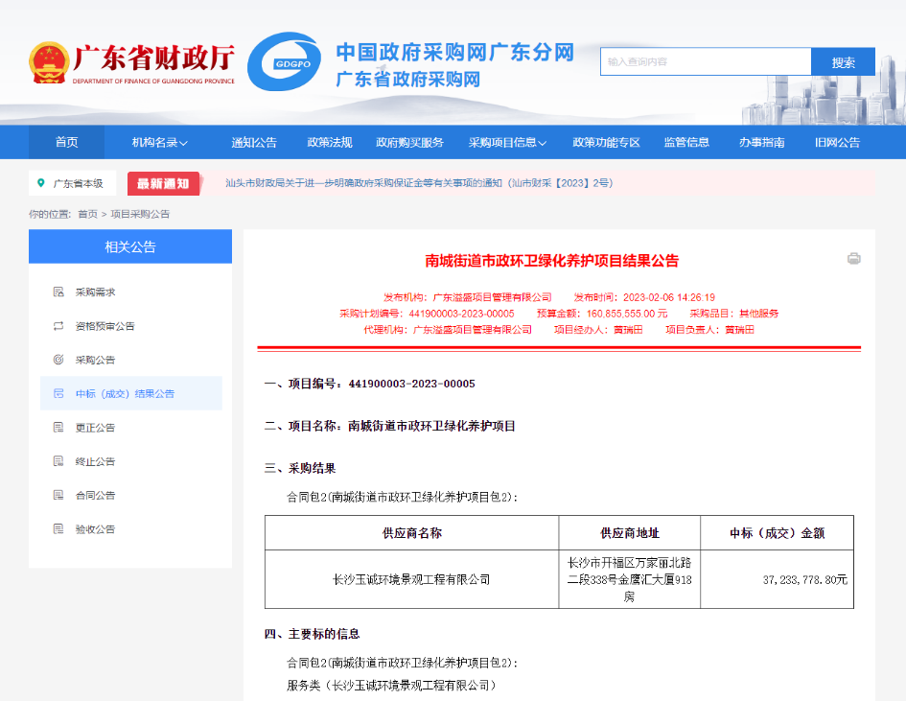
Task: Click the 中标（成交）结果公告 icon in sidebar
Action: tap(58, 393)
